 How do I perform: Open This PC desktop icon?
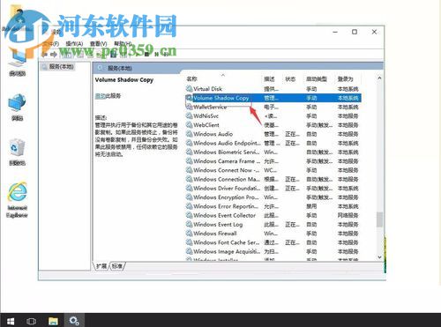point(17,63)
